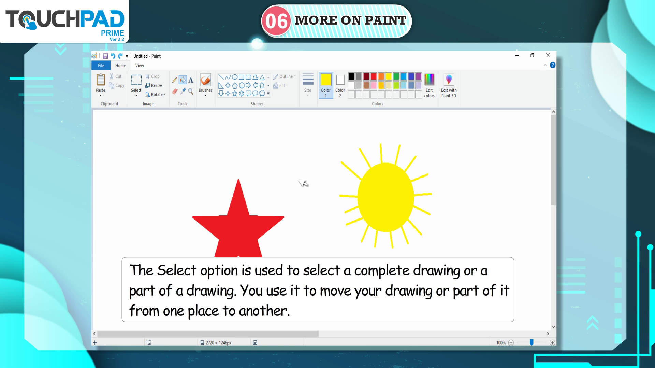Viewport: 655px width, 368px height.
Task: Click the Undo arrow icon
Action: (x=113, y=56)
